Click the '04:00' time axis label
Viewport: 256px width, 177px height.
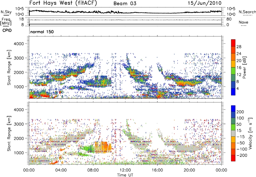pyautogui.click(x=61, y=170)
